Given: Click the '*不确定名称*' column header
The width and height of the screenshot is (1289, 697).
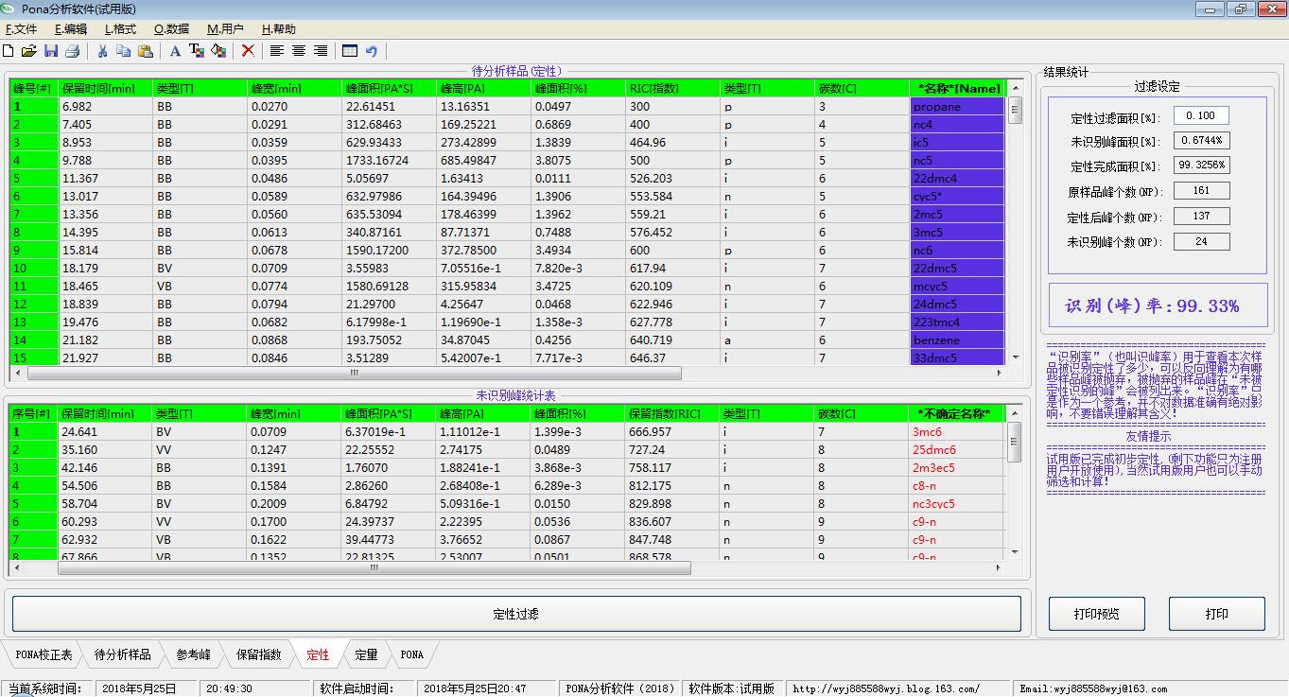Looking at the screenshot, I should click(957, 413).
